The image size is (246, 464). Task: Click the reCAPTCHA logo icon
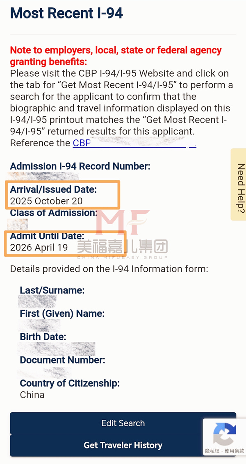click(225, 434)
